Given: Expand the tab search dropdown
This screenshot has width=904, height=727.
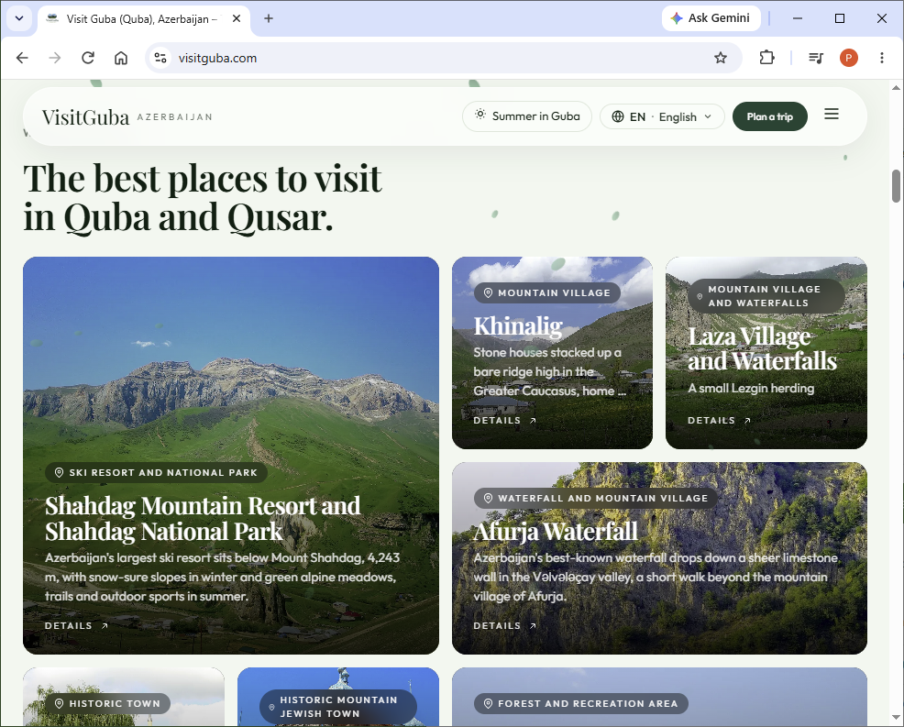Looking at the screenshot, I should [19, 18].
